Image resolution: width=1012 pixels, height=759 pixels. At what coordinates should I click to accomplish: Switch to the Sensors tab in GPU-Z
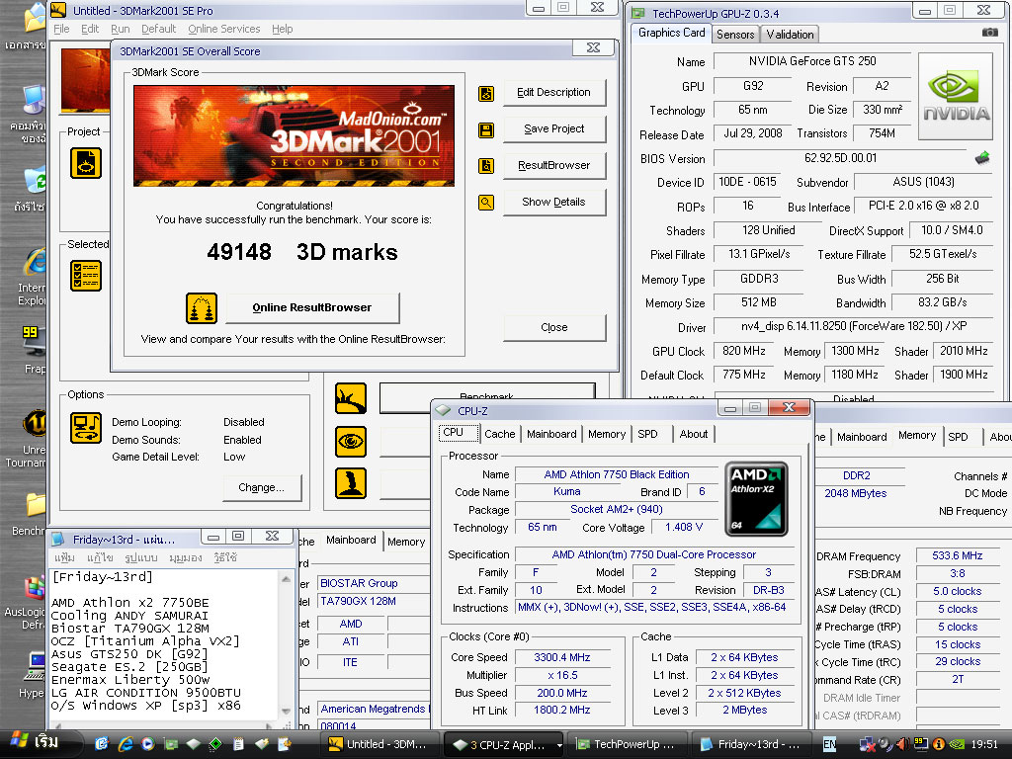[735, 35]
